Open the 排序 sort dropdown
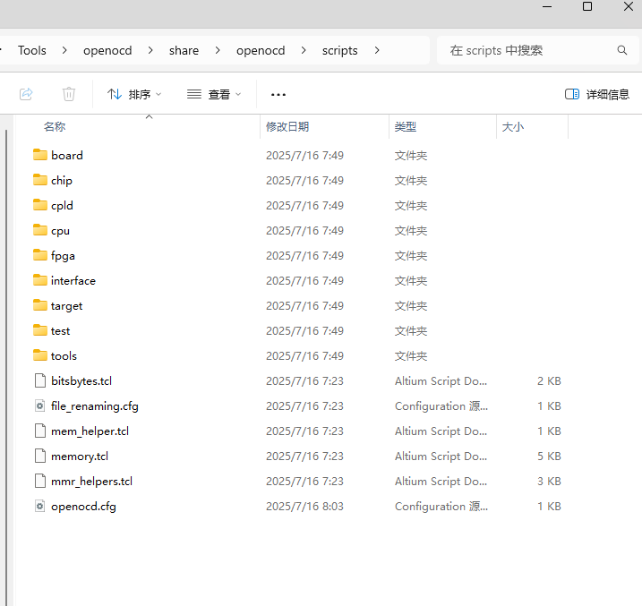This screenshot has height=606, width=642. (134, 95)
